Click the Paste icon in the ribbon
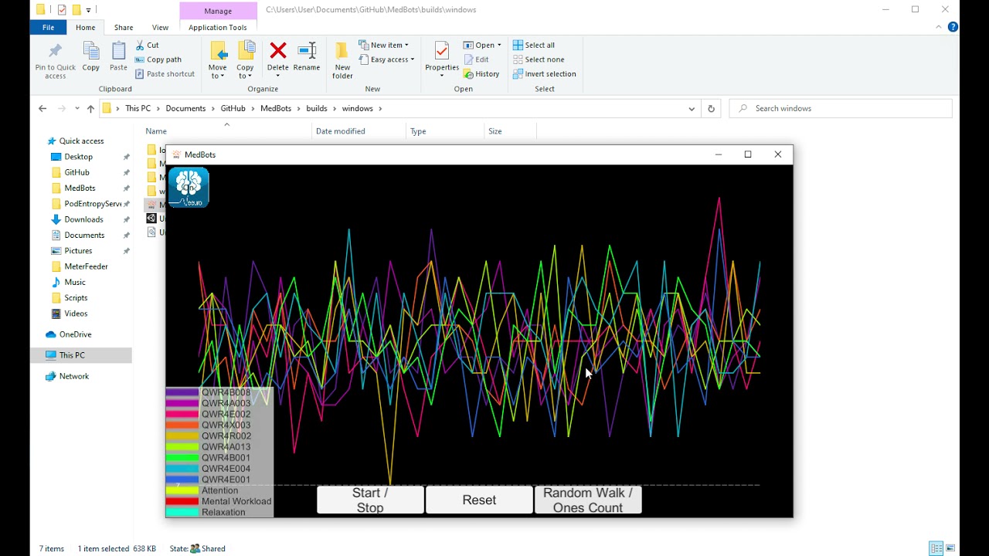This screenshot has width=989, height=556. coord(118,52)
